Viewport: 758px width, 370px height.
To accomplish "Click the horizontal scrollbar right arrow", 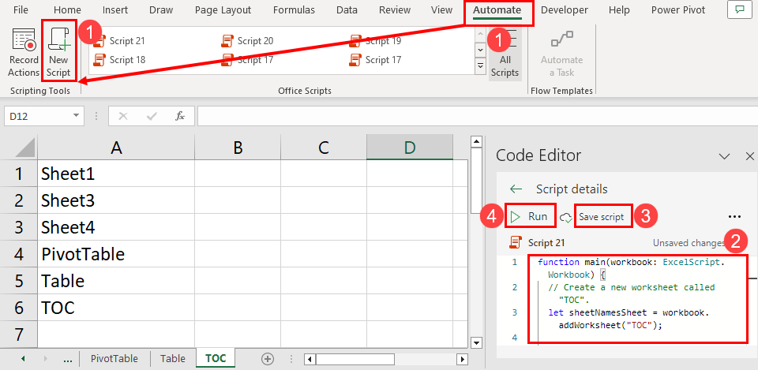I will pyautogui.click(x=463, y=359).
